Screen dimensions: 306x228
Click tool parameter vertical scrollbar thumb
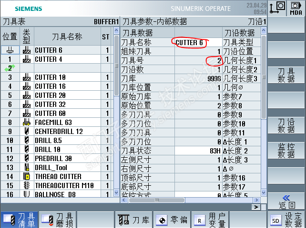pyautogui.click(x=264, y=77)
